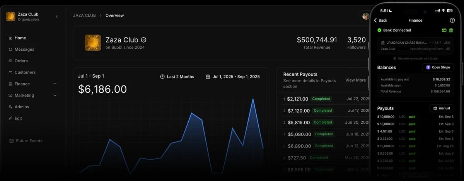Click the verified badge next to Zaza Club

[143, 40]
